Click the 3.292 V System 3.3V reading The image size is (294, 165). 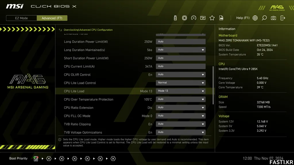262,131
